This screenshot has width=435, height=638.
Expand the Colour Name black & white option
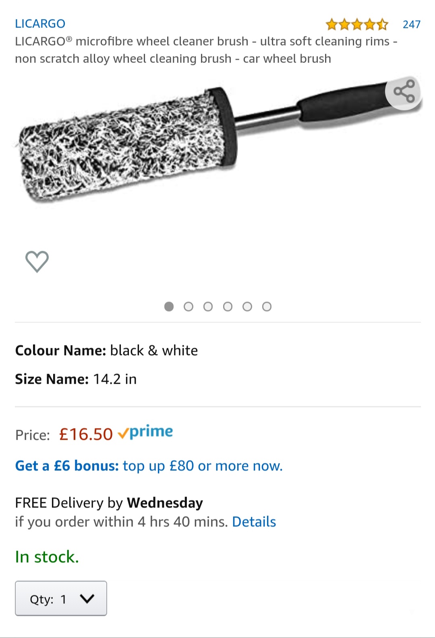[106, 351]
